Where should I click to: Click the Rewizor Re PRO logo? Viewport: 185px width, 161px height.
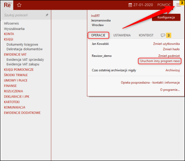click(x=8, y=5)
